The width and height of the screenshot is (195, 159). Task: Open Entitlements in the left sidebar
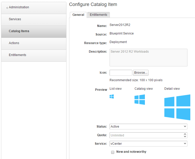17,55
